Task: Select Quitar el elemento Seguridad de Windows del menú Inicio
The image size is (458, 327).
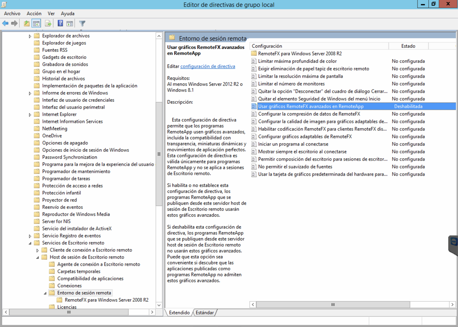Action: coord(319,99)
